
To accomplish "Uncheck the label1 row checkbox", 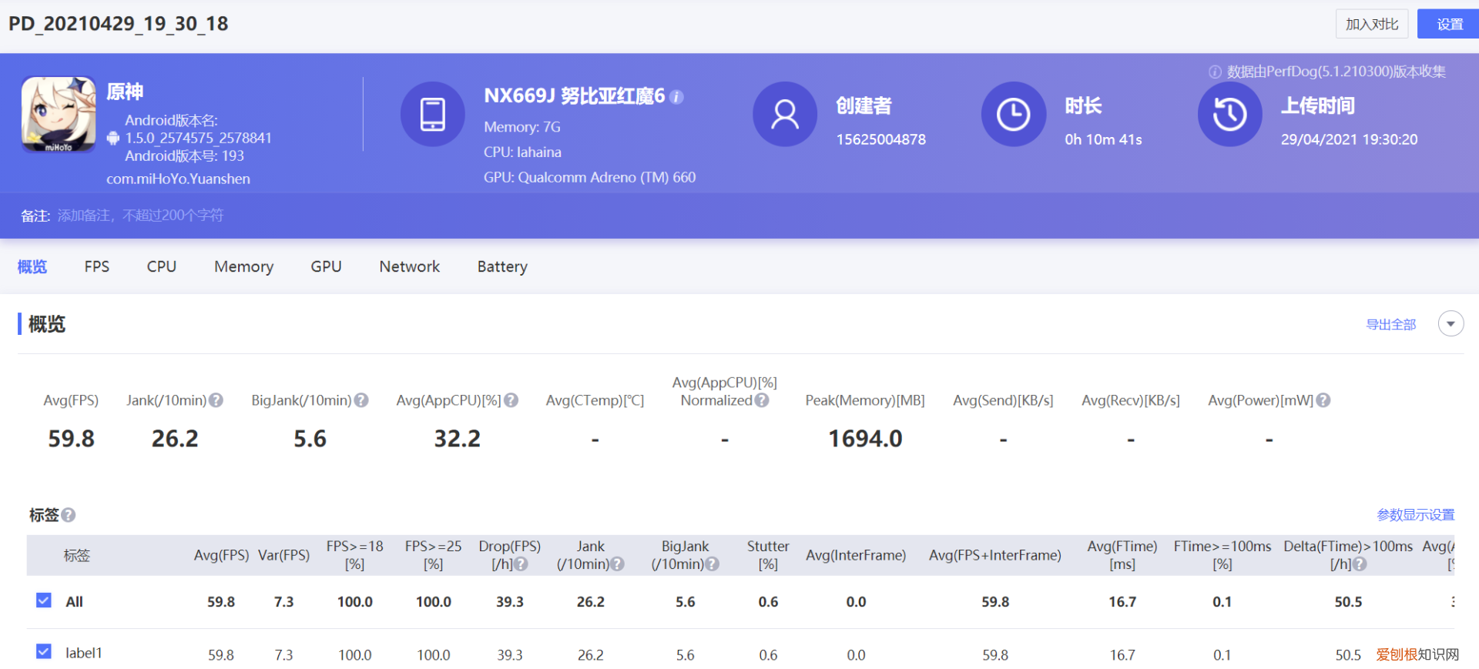I will click(44, 652).
